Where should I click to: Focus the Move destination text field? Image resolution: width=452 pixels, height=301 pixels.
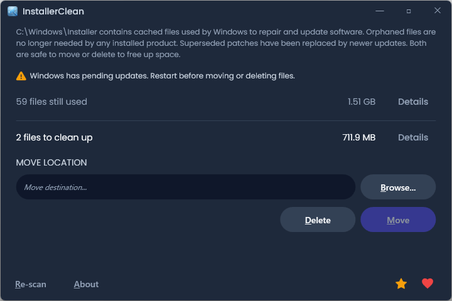pyautogui.click(x=186, y=187)
